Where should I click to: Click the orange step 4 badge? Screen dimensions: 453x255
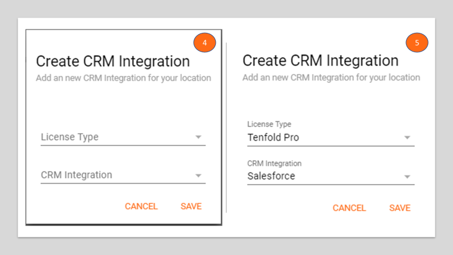(x=204, y=42)
